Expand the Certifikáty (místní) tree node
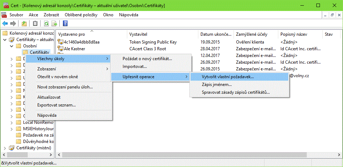The width and height of the screenshot is (343, 167). (5, 148)
